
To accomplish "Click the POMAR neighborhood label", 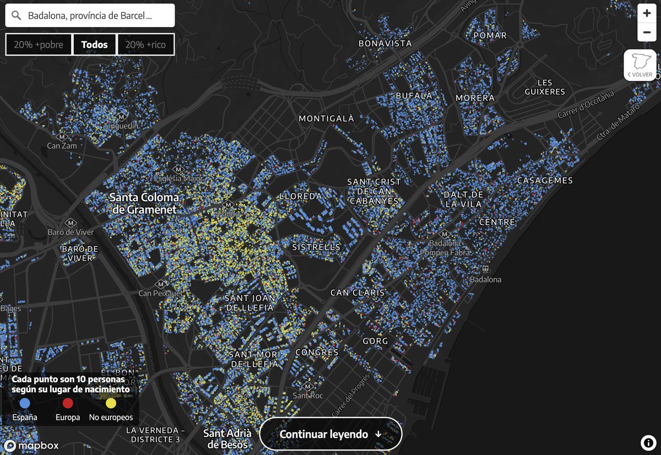I will (x=490, y=35).
